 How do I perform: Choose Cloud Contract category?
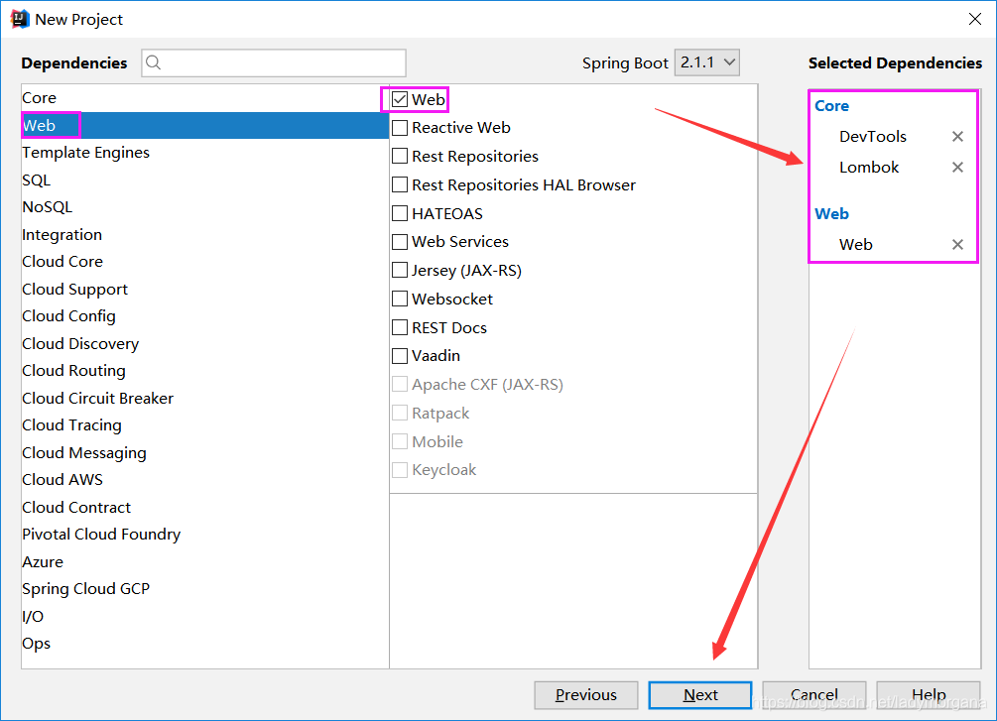click(x=204, y=508)
